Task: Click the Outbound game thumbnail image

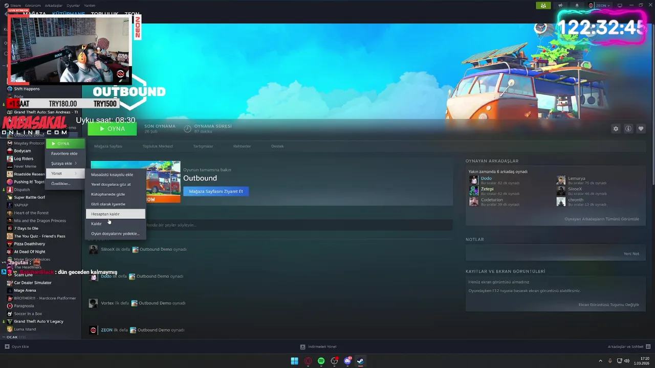Action: pyautogui.click(x=164, y=181)
